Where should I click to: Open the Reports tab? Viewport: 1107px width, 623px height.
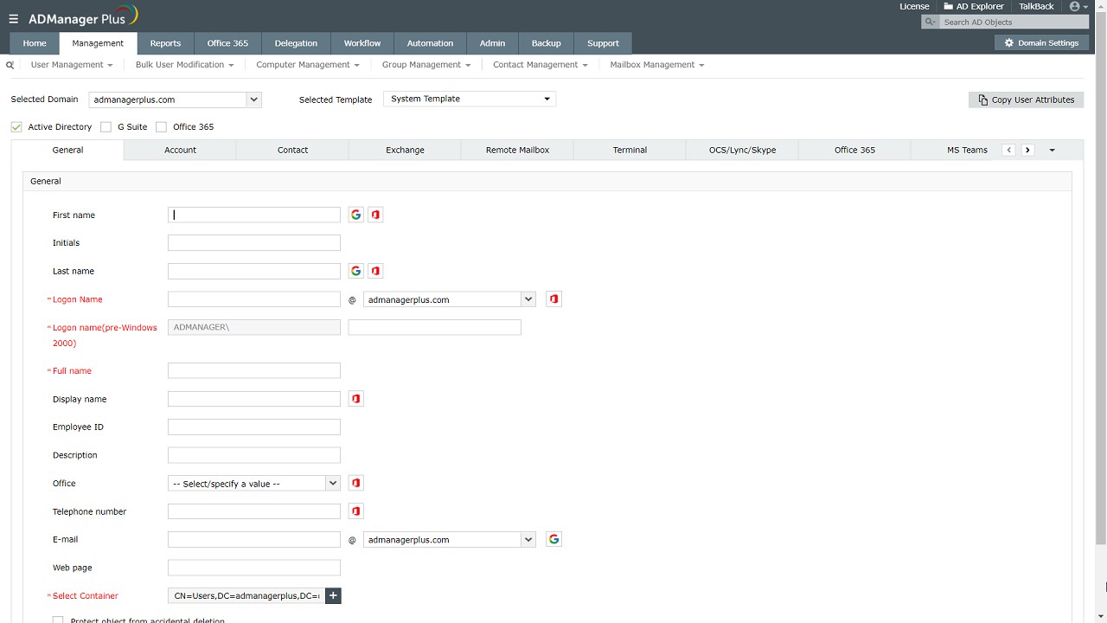point(165,43)
